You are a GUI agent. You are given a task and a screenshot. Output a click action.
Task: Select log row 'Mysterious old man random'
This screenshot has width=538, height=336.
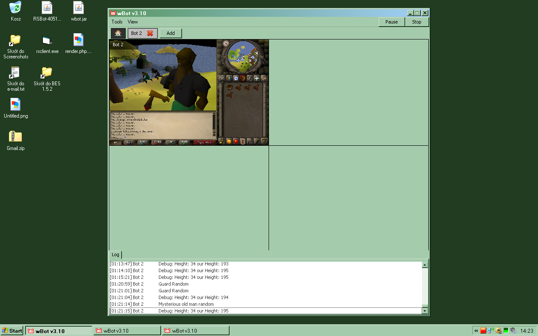point(266,304)
